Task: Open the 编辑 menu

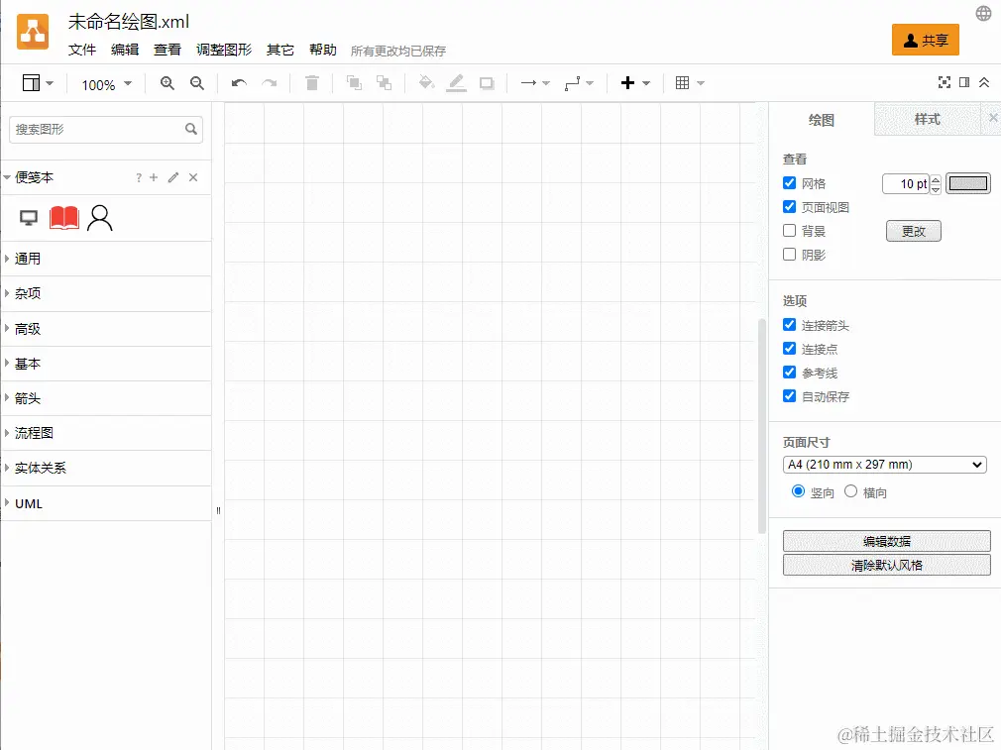Action: pos(125,50)
